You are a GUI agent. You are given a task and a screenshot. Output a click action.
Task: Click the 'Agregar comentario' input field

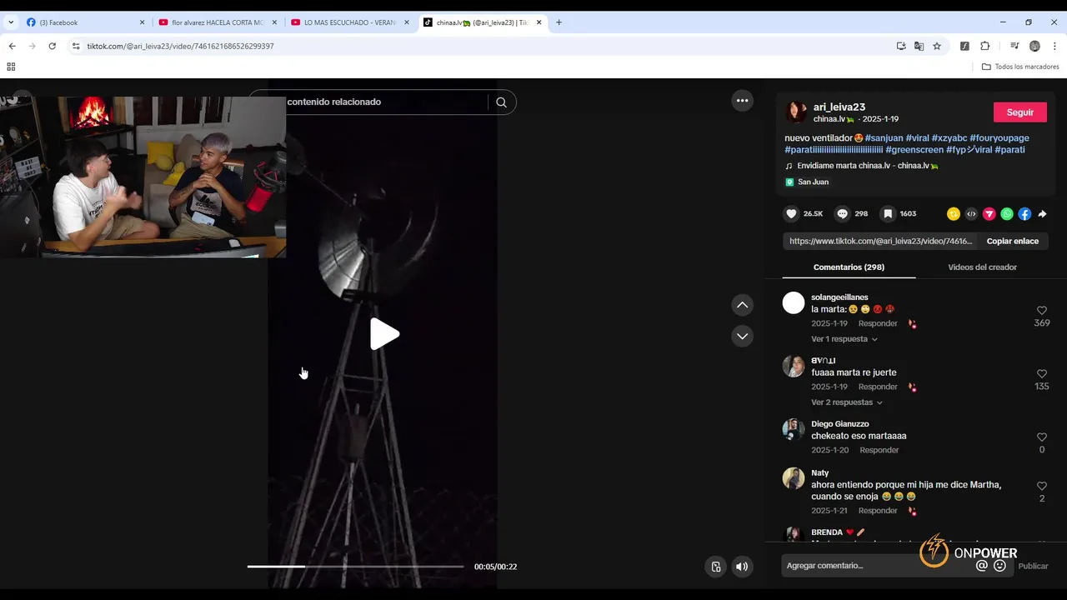tap(878, 566)
